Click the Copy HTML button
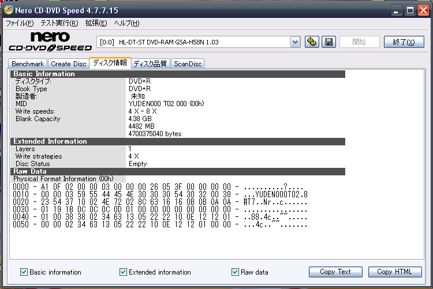This screenshot has height=289, width=433. tap(395, 272)
